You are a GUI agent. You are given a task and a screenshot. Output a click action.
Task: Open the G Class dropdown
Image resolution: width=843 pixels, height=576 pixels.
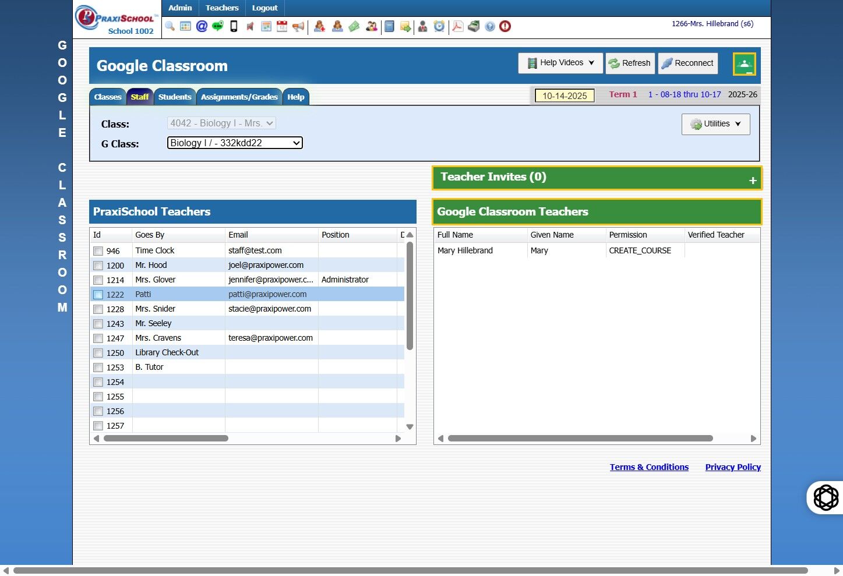pos(235,143)
